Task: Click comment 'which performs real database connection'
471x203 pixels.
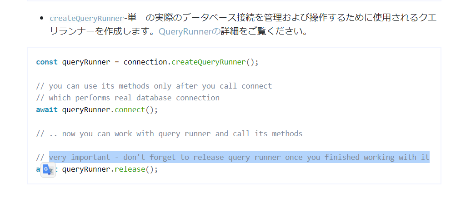Action: [x=128, y=98]
